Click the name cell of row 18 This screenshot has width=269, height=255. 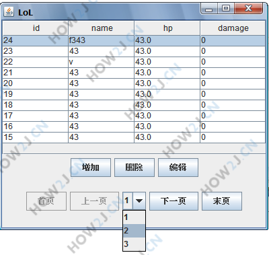click(x=102, y=105)
